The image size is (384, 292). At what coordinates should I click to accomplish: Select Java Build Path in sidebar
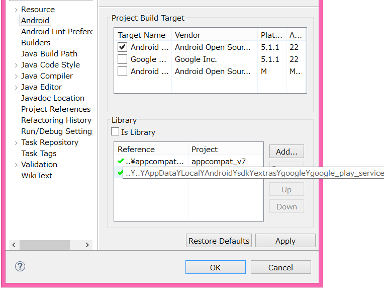coord(49,54)
